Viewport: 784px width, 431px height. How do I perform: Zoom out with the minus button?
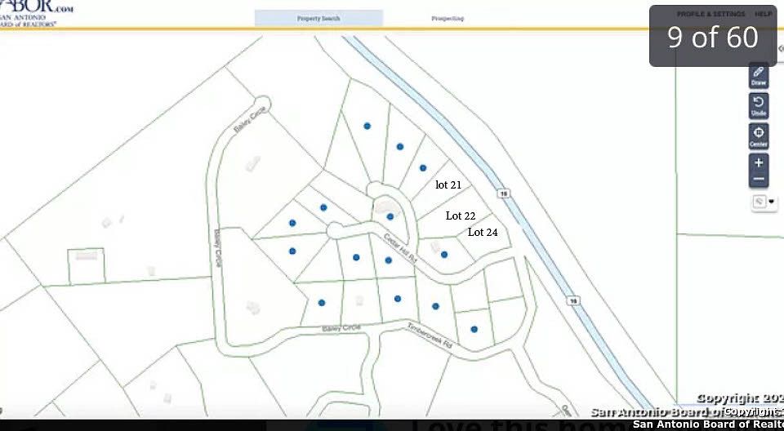click(759, 179)
